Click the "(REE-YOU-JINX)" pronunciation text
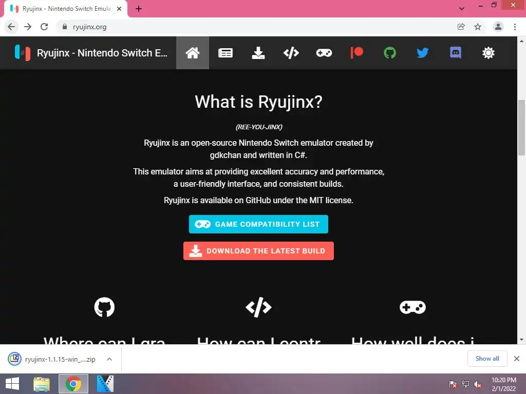526x394 pixels. 259,127
